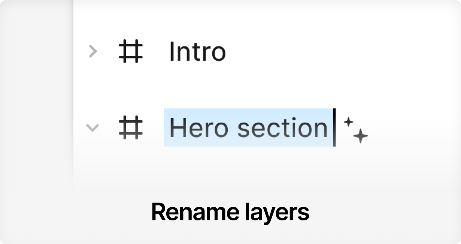Place cursor in the layer rename text box
The height and width of the screenshot is (244, 461).
pos(249,128)
